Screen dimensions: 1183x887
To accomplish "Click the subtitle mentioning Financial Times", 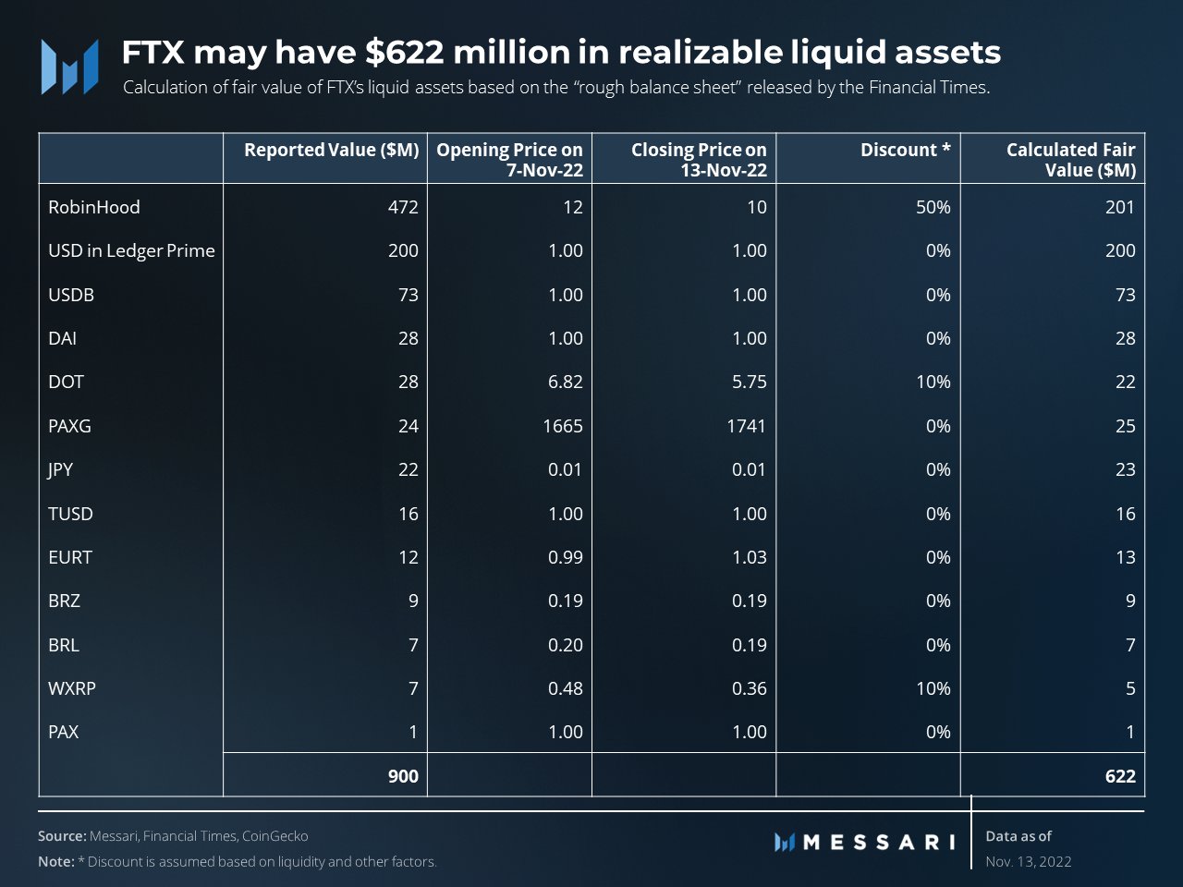I will pyautogui.click(x=556, y=88).
